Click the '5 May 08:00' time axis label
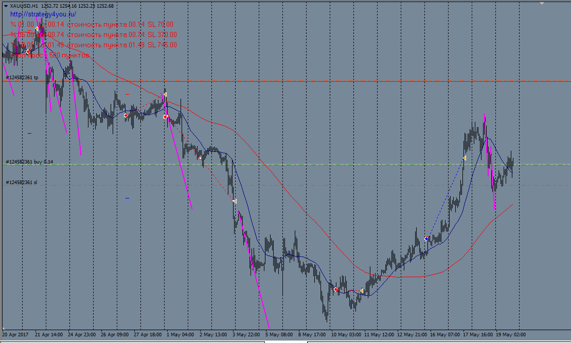 tap(279, 334)
